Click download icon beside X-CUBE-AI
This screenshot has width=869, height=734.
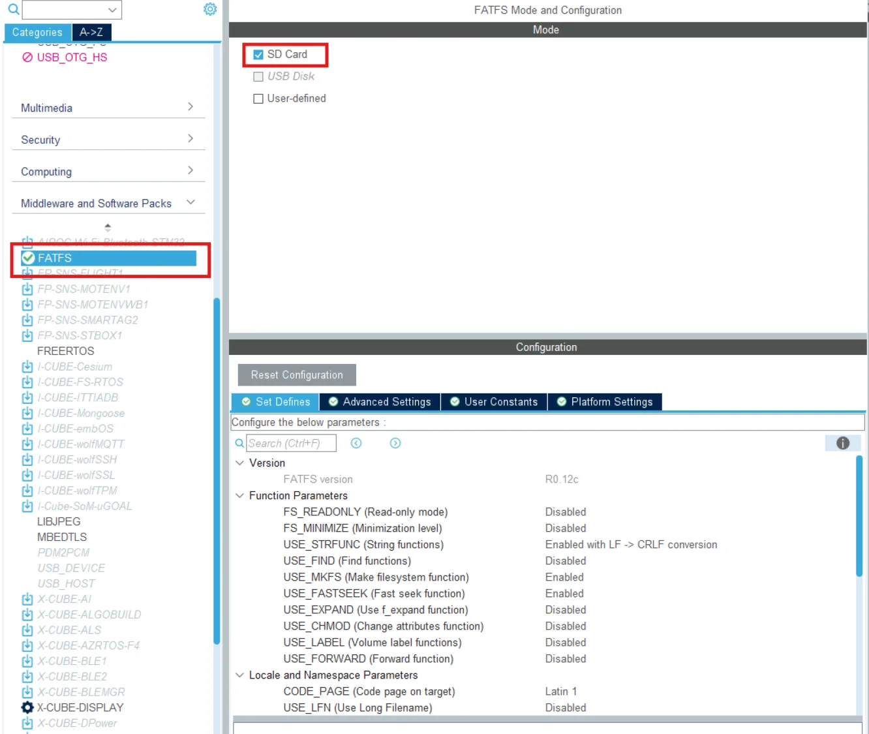tap(27, 599)
